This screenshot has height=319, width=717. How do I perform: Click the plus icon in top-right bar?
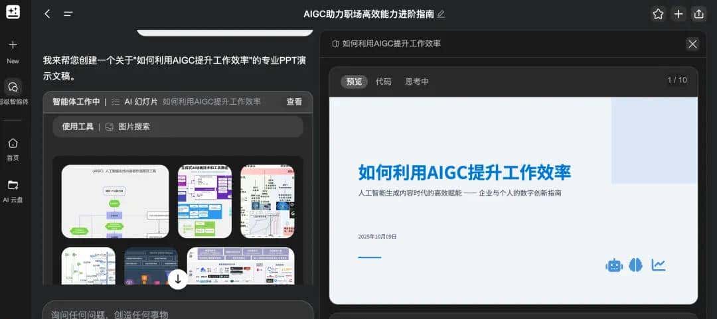pyautogui.click(x=678, y=14)
